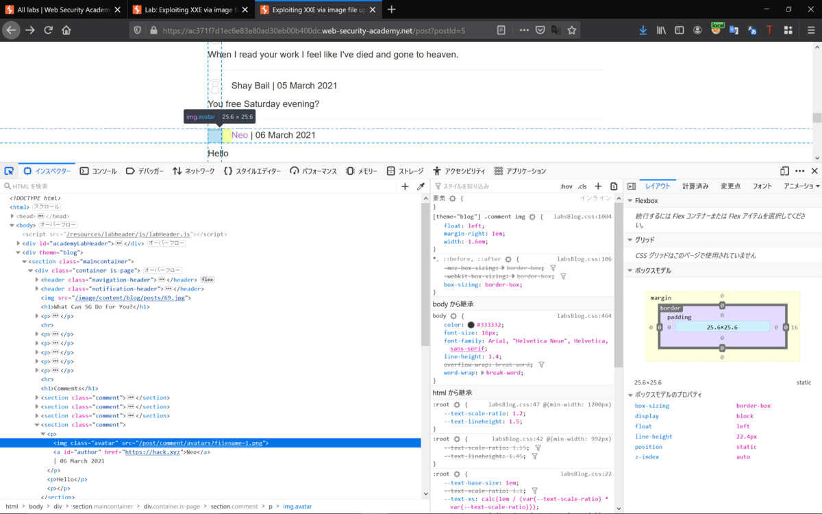The height and width of the screenshot is (514, 822).
Task: Open the 計算済み sidebar tab
Action: point(695,186)
